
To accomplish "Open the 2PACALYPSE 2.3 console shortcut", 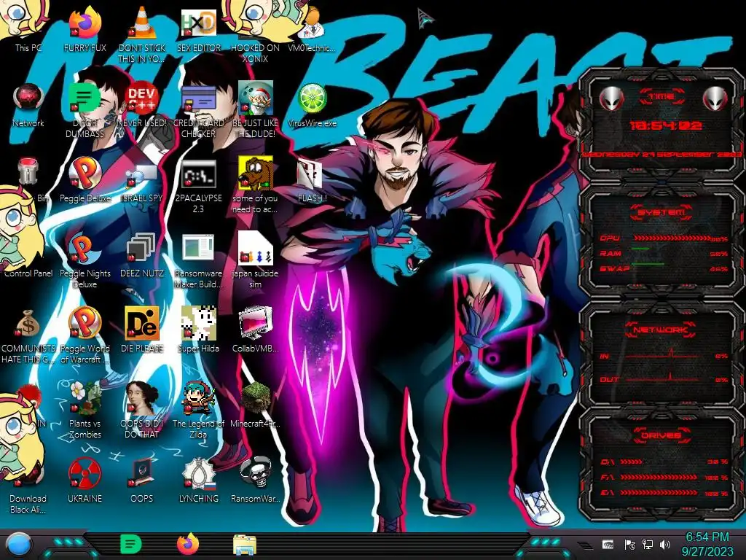I will 198,186.
